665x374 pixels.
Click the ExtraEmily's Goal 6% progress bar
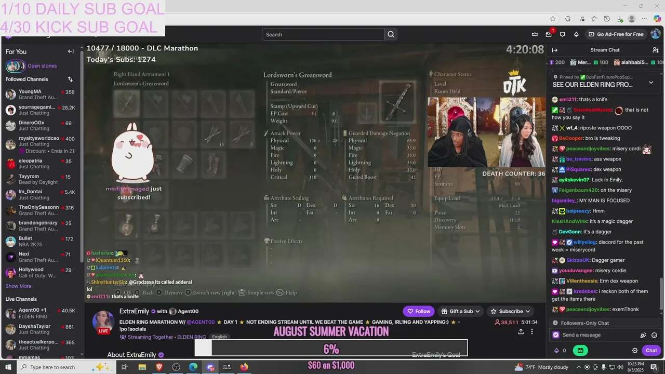pos(331,348)
